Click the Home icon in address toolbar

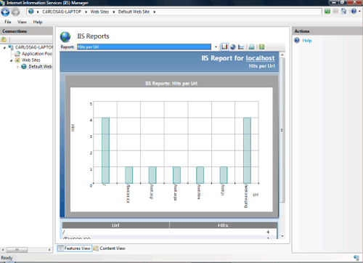pos(344,12)
